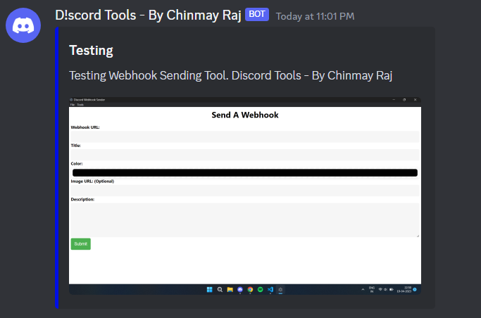The width and height of the screenshot is (481, 318).
Task: Click the embed description about Webhook Sending Tool
Action: 231,76
